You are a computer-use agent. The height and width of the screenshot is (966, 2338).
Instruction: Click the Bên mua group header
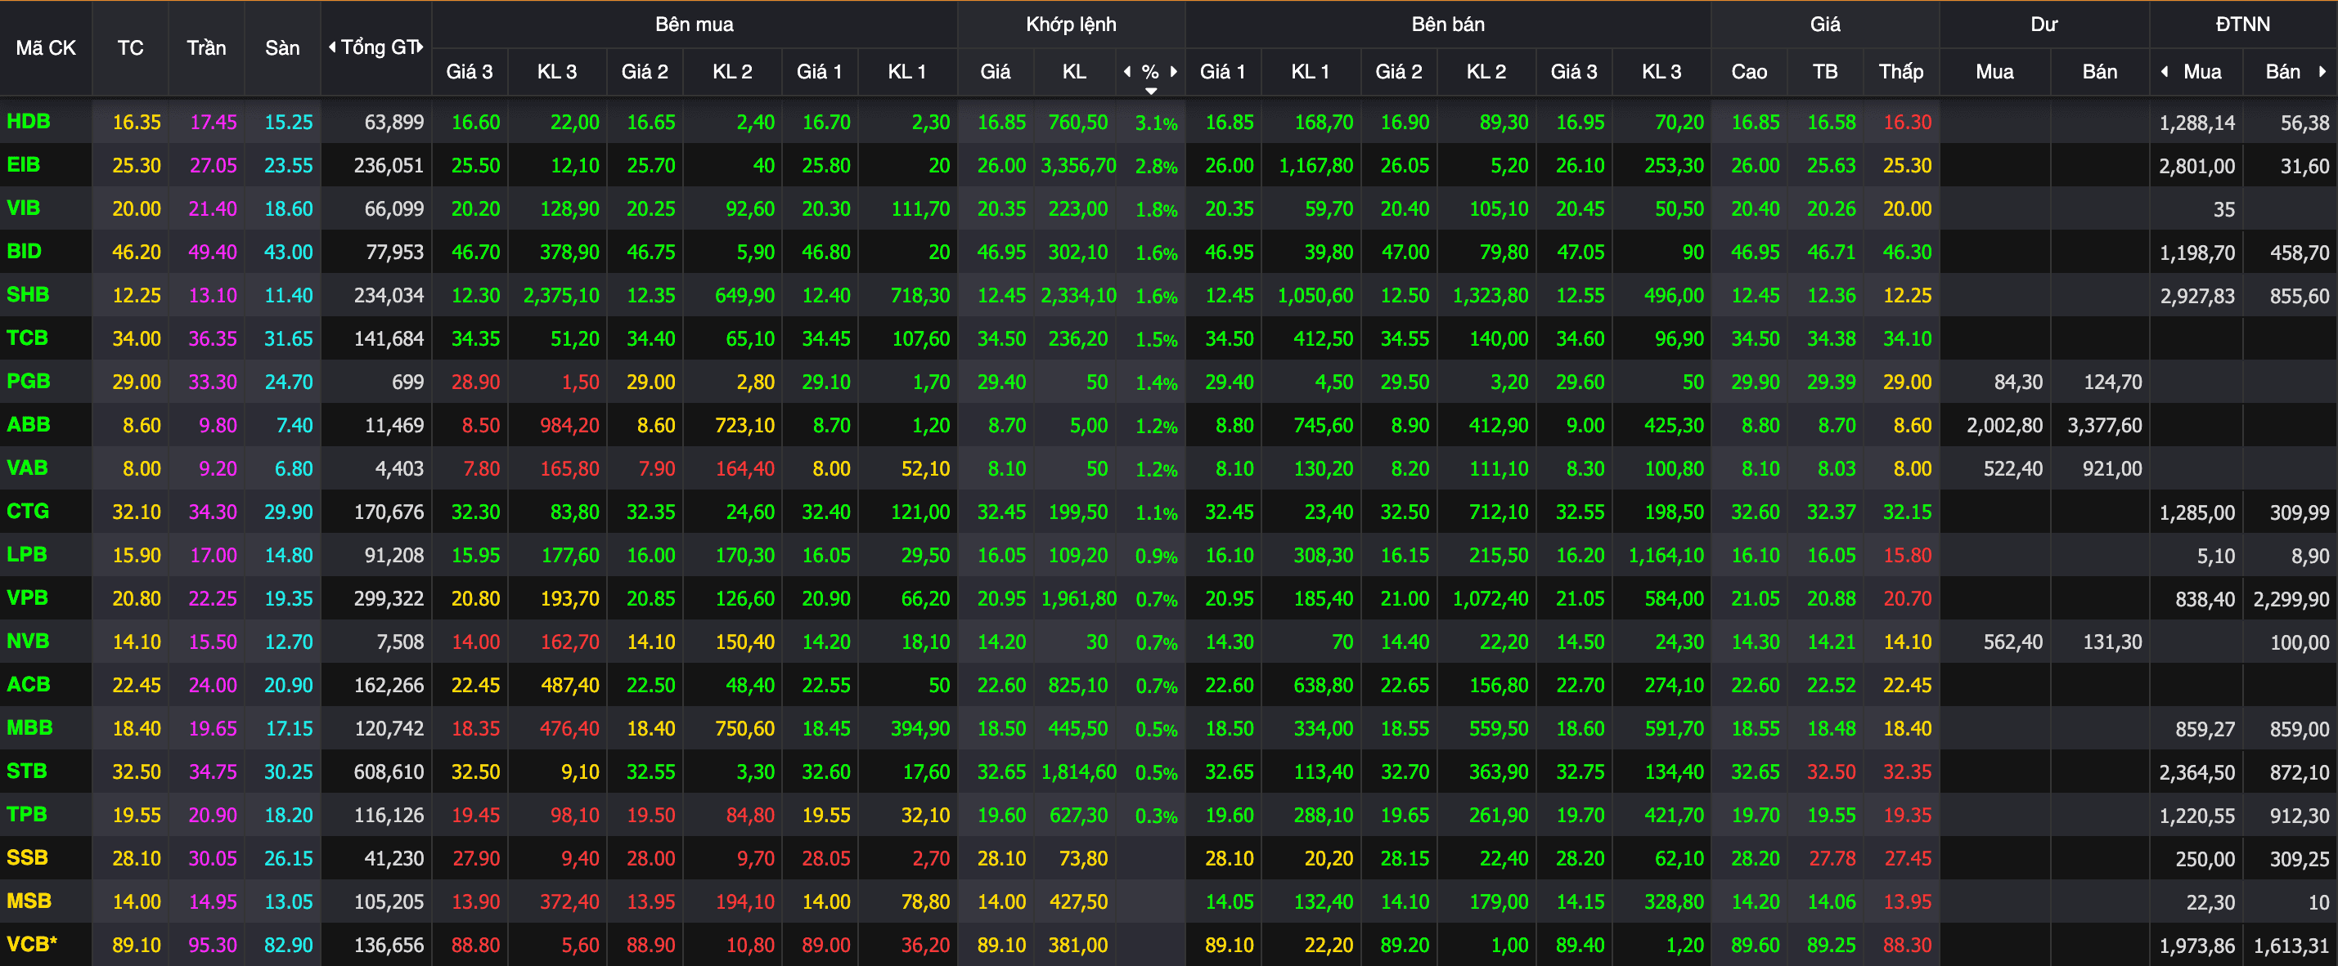pyautogui.click(x=695, y=25)
